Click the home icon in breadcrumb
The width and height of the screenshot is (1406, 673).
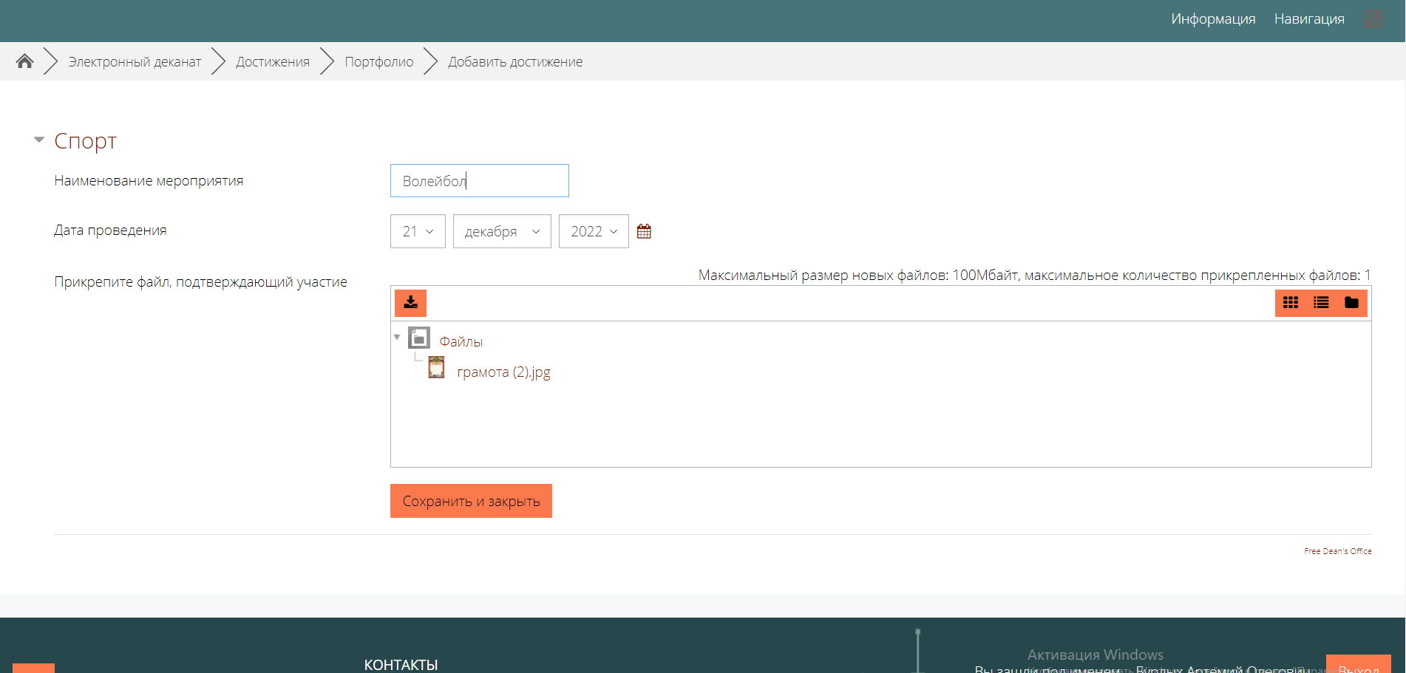pyautogui.click(x=24, y=61)
